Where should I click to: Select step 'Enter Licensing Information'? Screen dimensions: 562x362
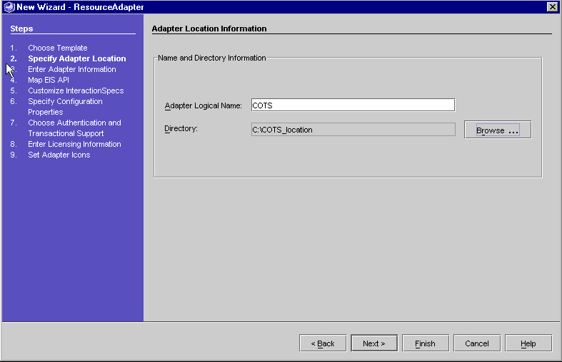pyautogui.click(x=74, y=144)
